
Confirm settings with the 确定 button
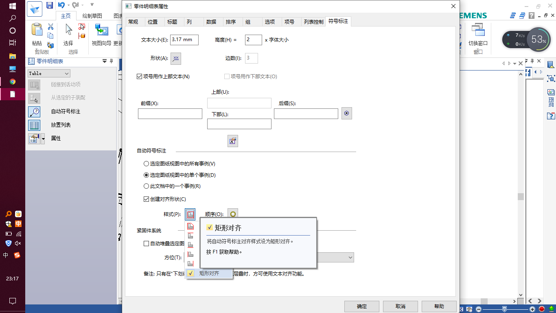361,306
